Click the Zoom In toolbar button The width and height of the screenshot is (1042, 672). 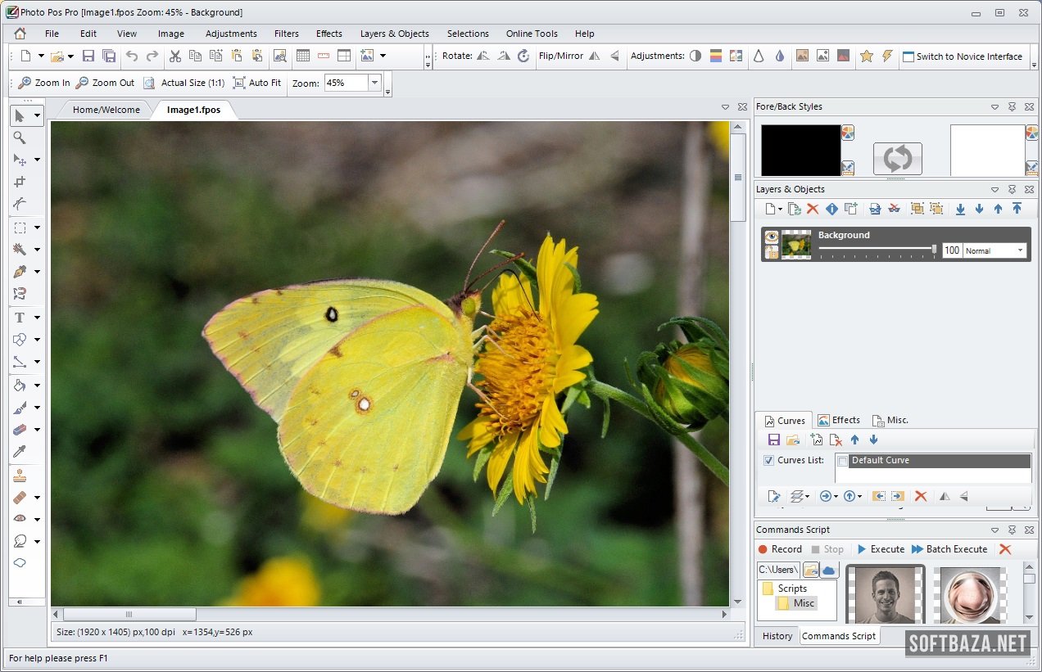click(44, 83)
